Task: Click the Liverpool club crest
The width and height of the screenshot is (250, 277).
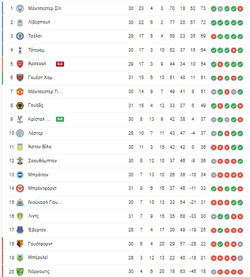Action: click(x=20, y=23)
